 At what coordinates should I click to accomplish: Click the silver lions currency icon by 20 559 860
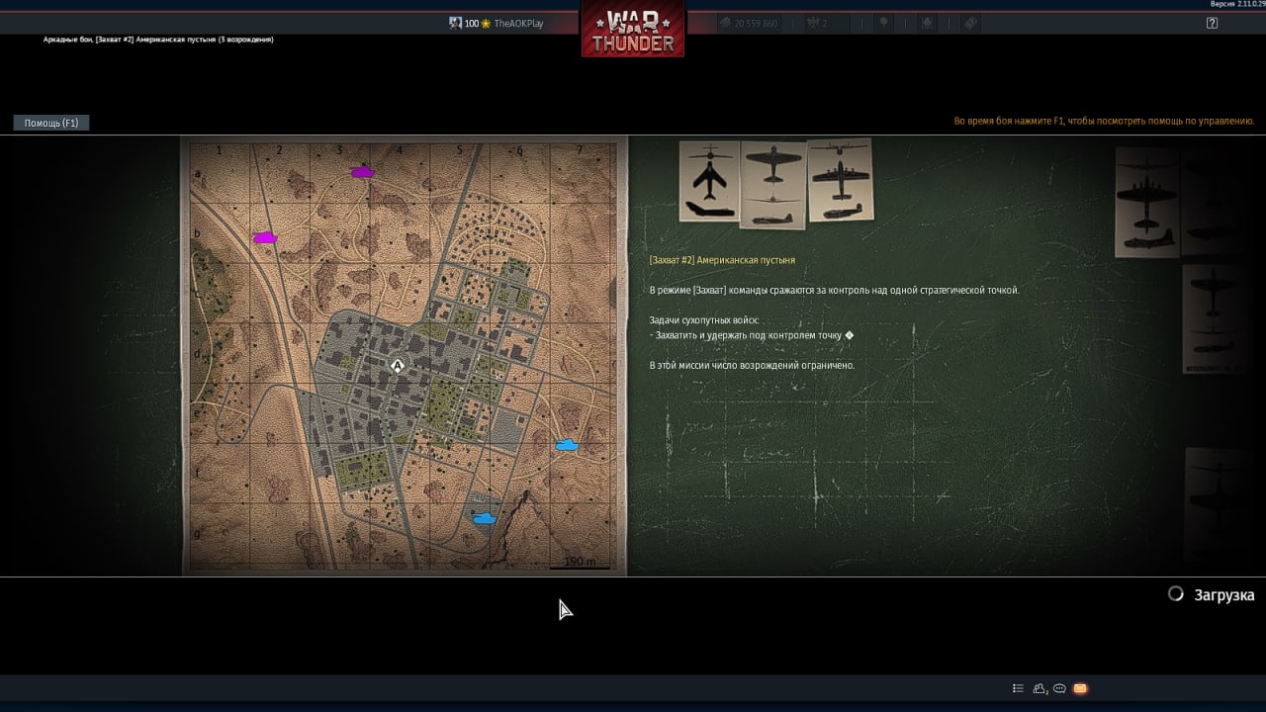(723, 23)
